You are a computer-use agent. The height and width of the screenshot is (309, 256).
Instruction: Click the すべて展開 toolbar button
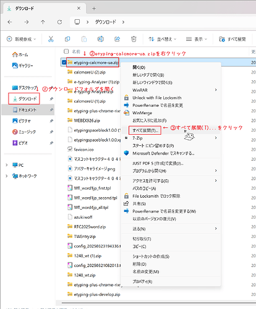coord(233,39)
